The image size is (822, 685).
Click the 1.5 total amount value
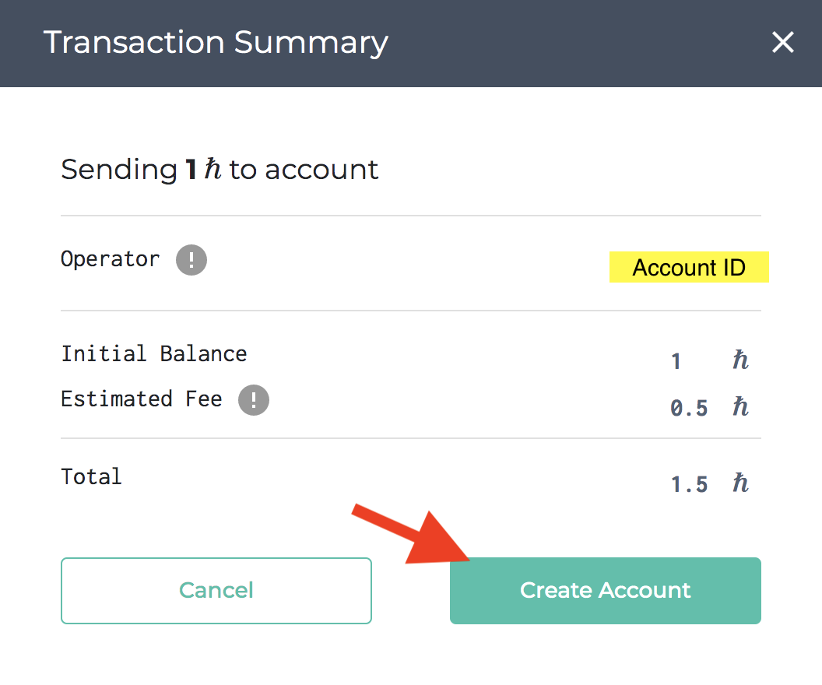(x=689, y=485)
